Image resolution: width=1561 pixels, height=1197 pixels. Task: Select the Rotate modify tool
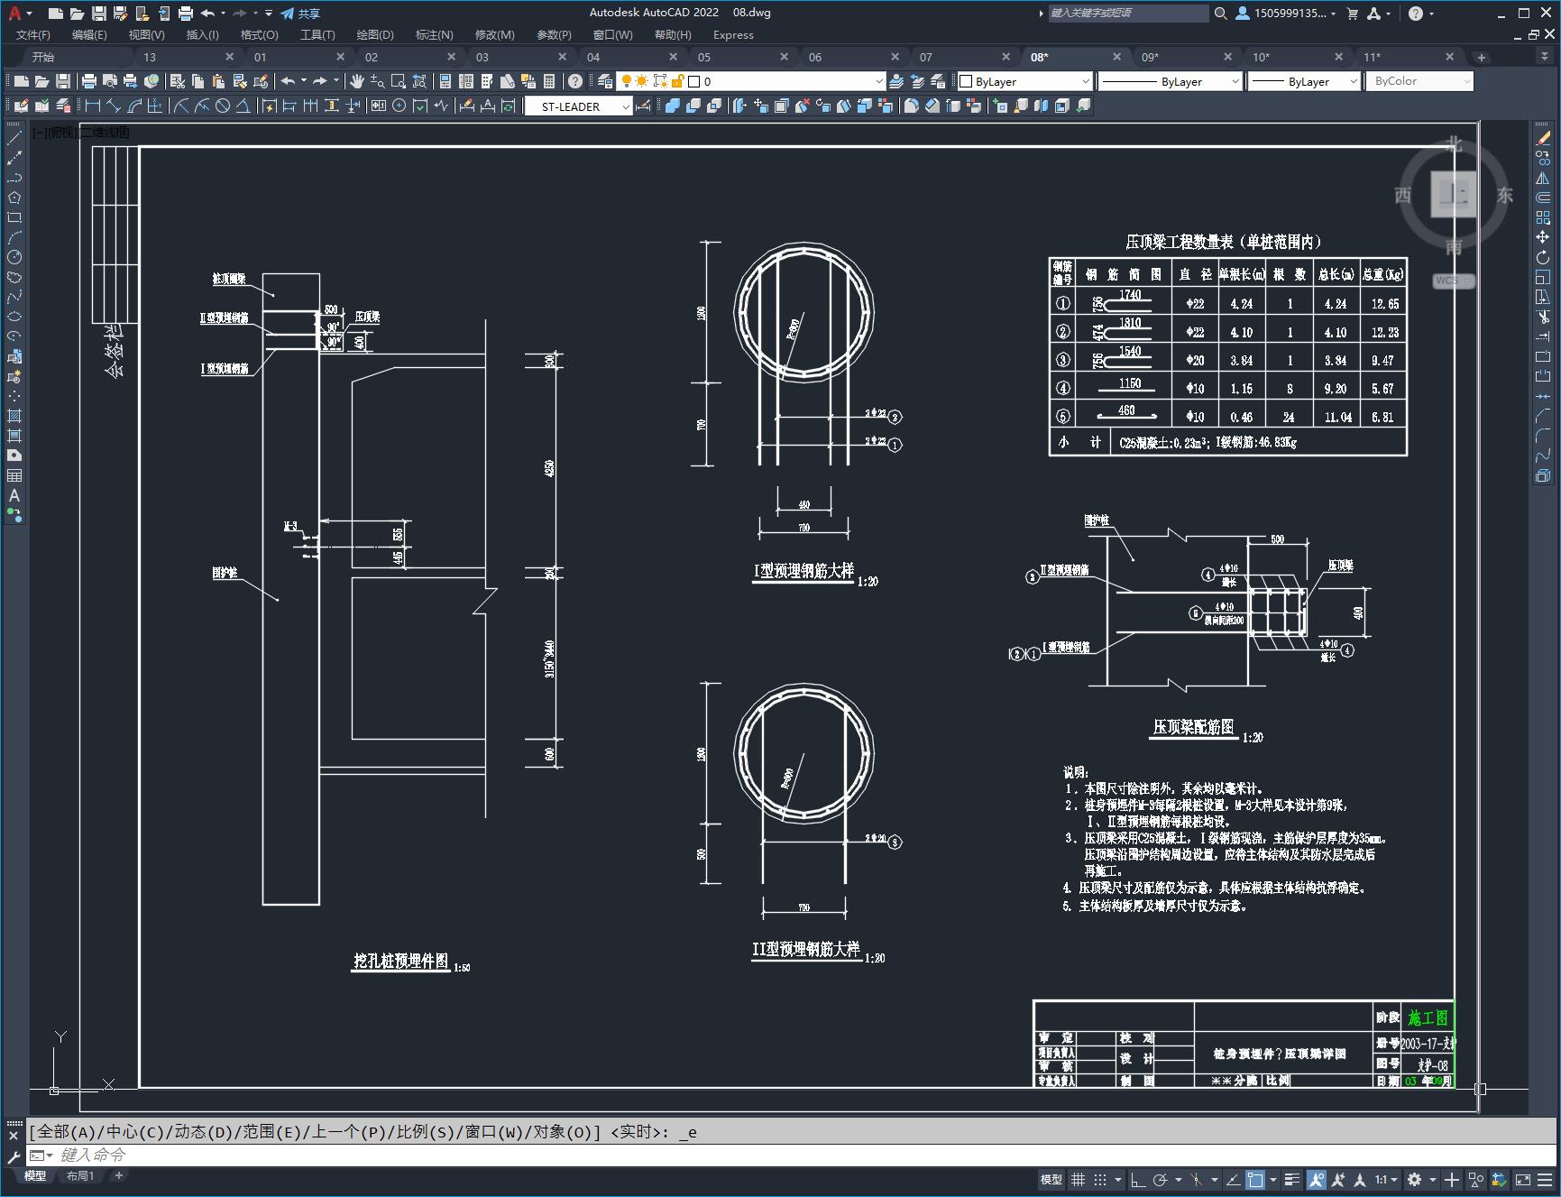(x=1543, y=257)
